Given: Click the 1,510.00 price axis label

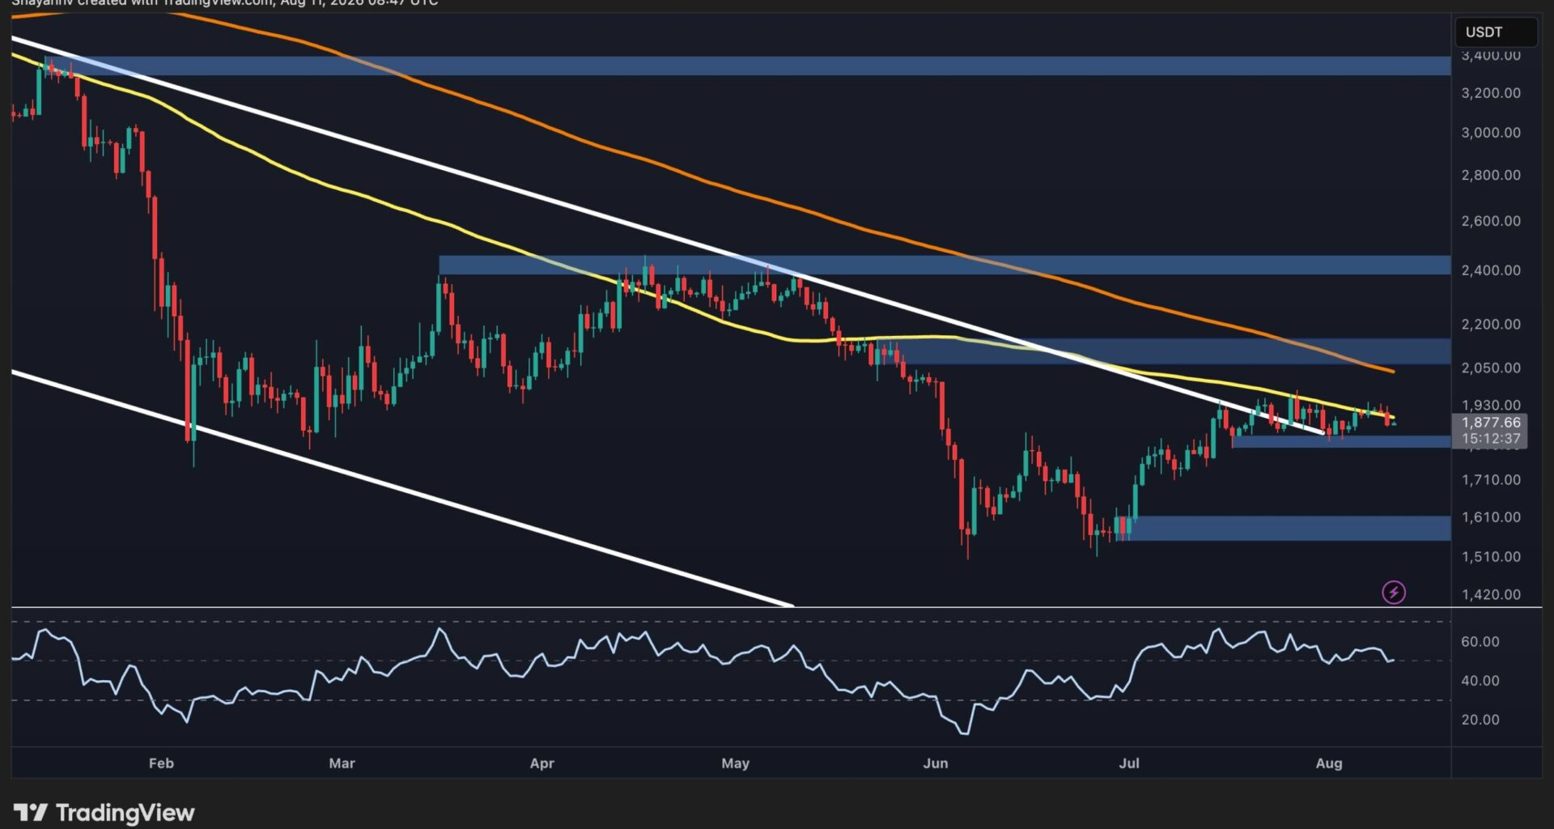Looking at the screenshot, I should tap(1490, 557).
